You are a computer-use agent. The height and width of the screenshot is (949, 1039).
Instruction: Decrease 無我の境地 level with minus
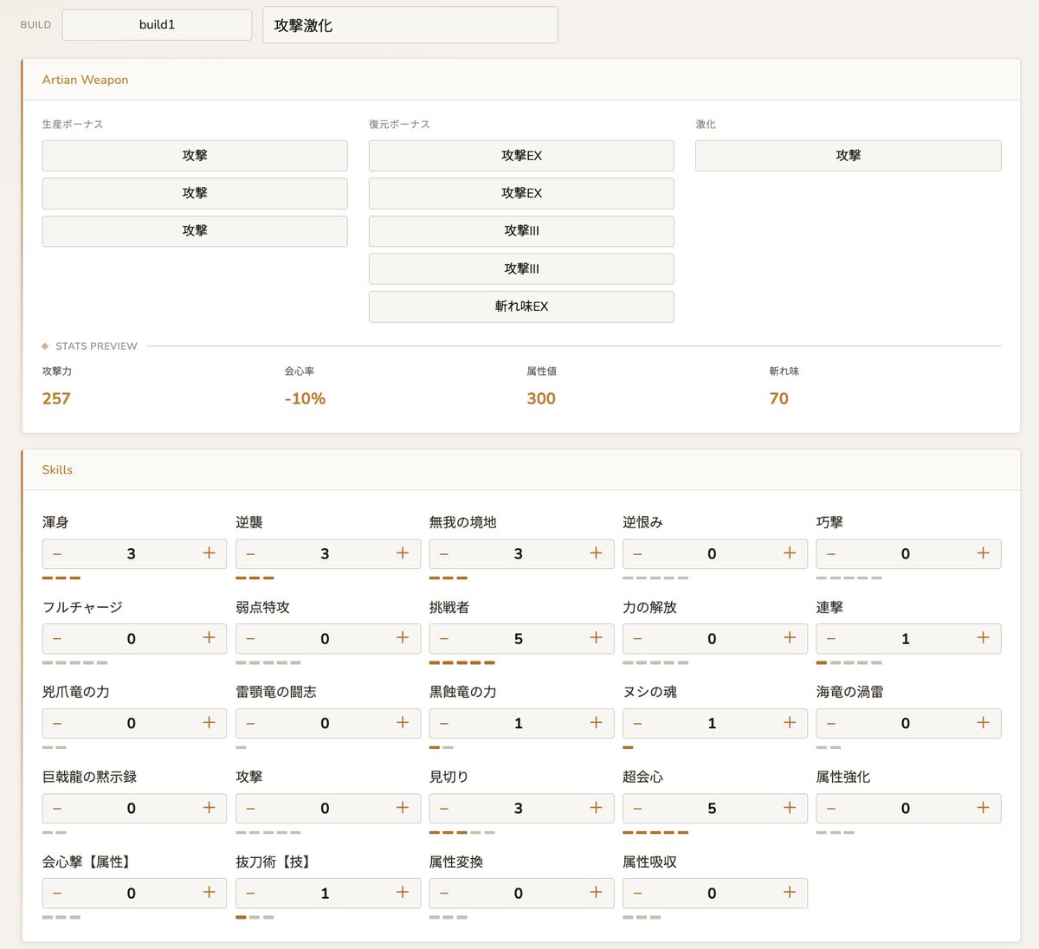444,553
